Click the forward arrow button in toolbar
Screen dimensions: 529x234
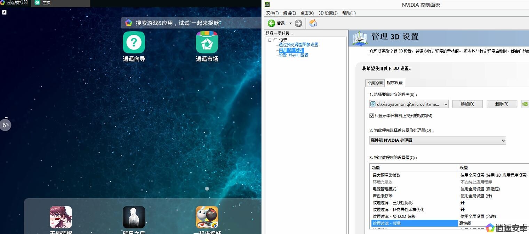tap(298, 23)
